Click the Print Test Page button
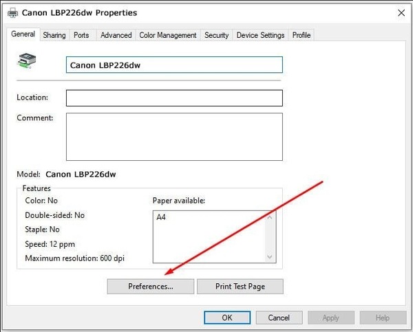 [240, 286]
